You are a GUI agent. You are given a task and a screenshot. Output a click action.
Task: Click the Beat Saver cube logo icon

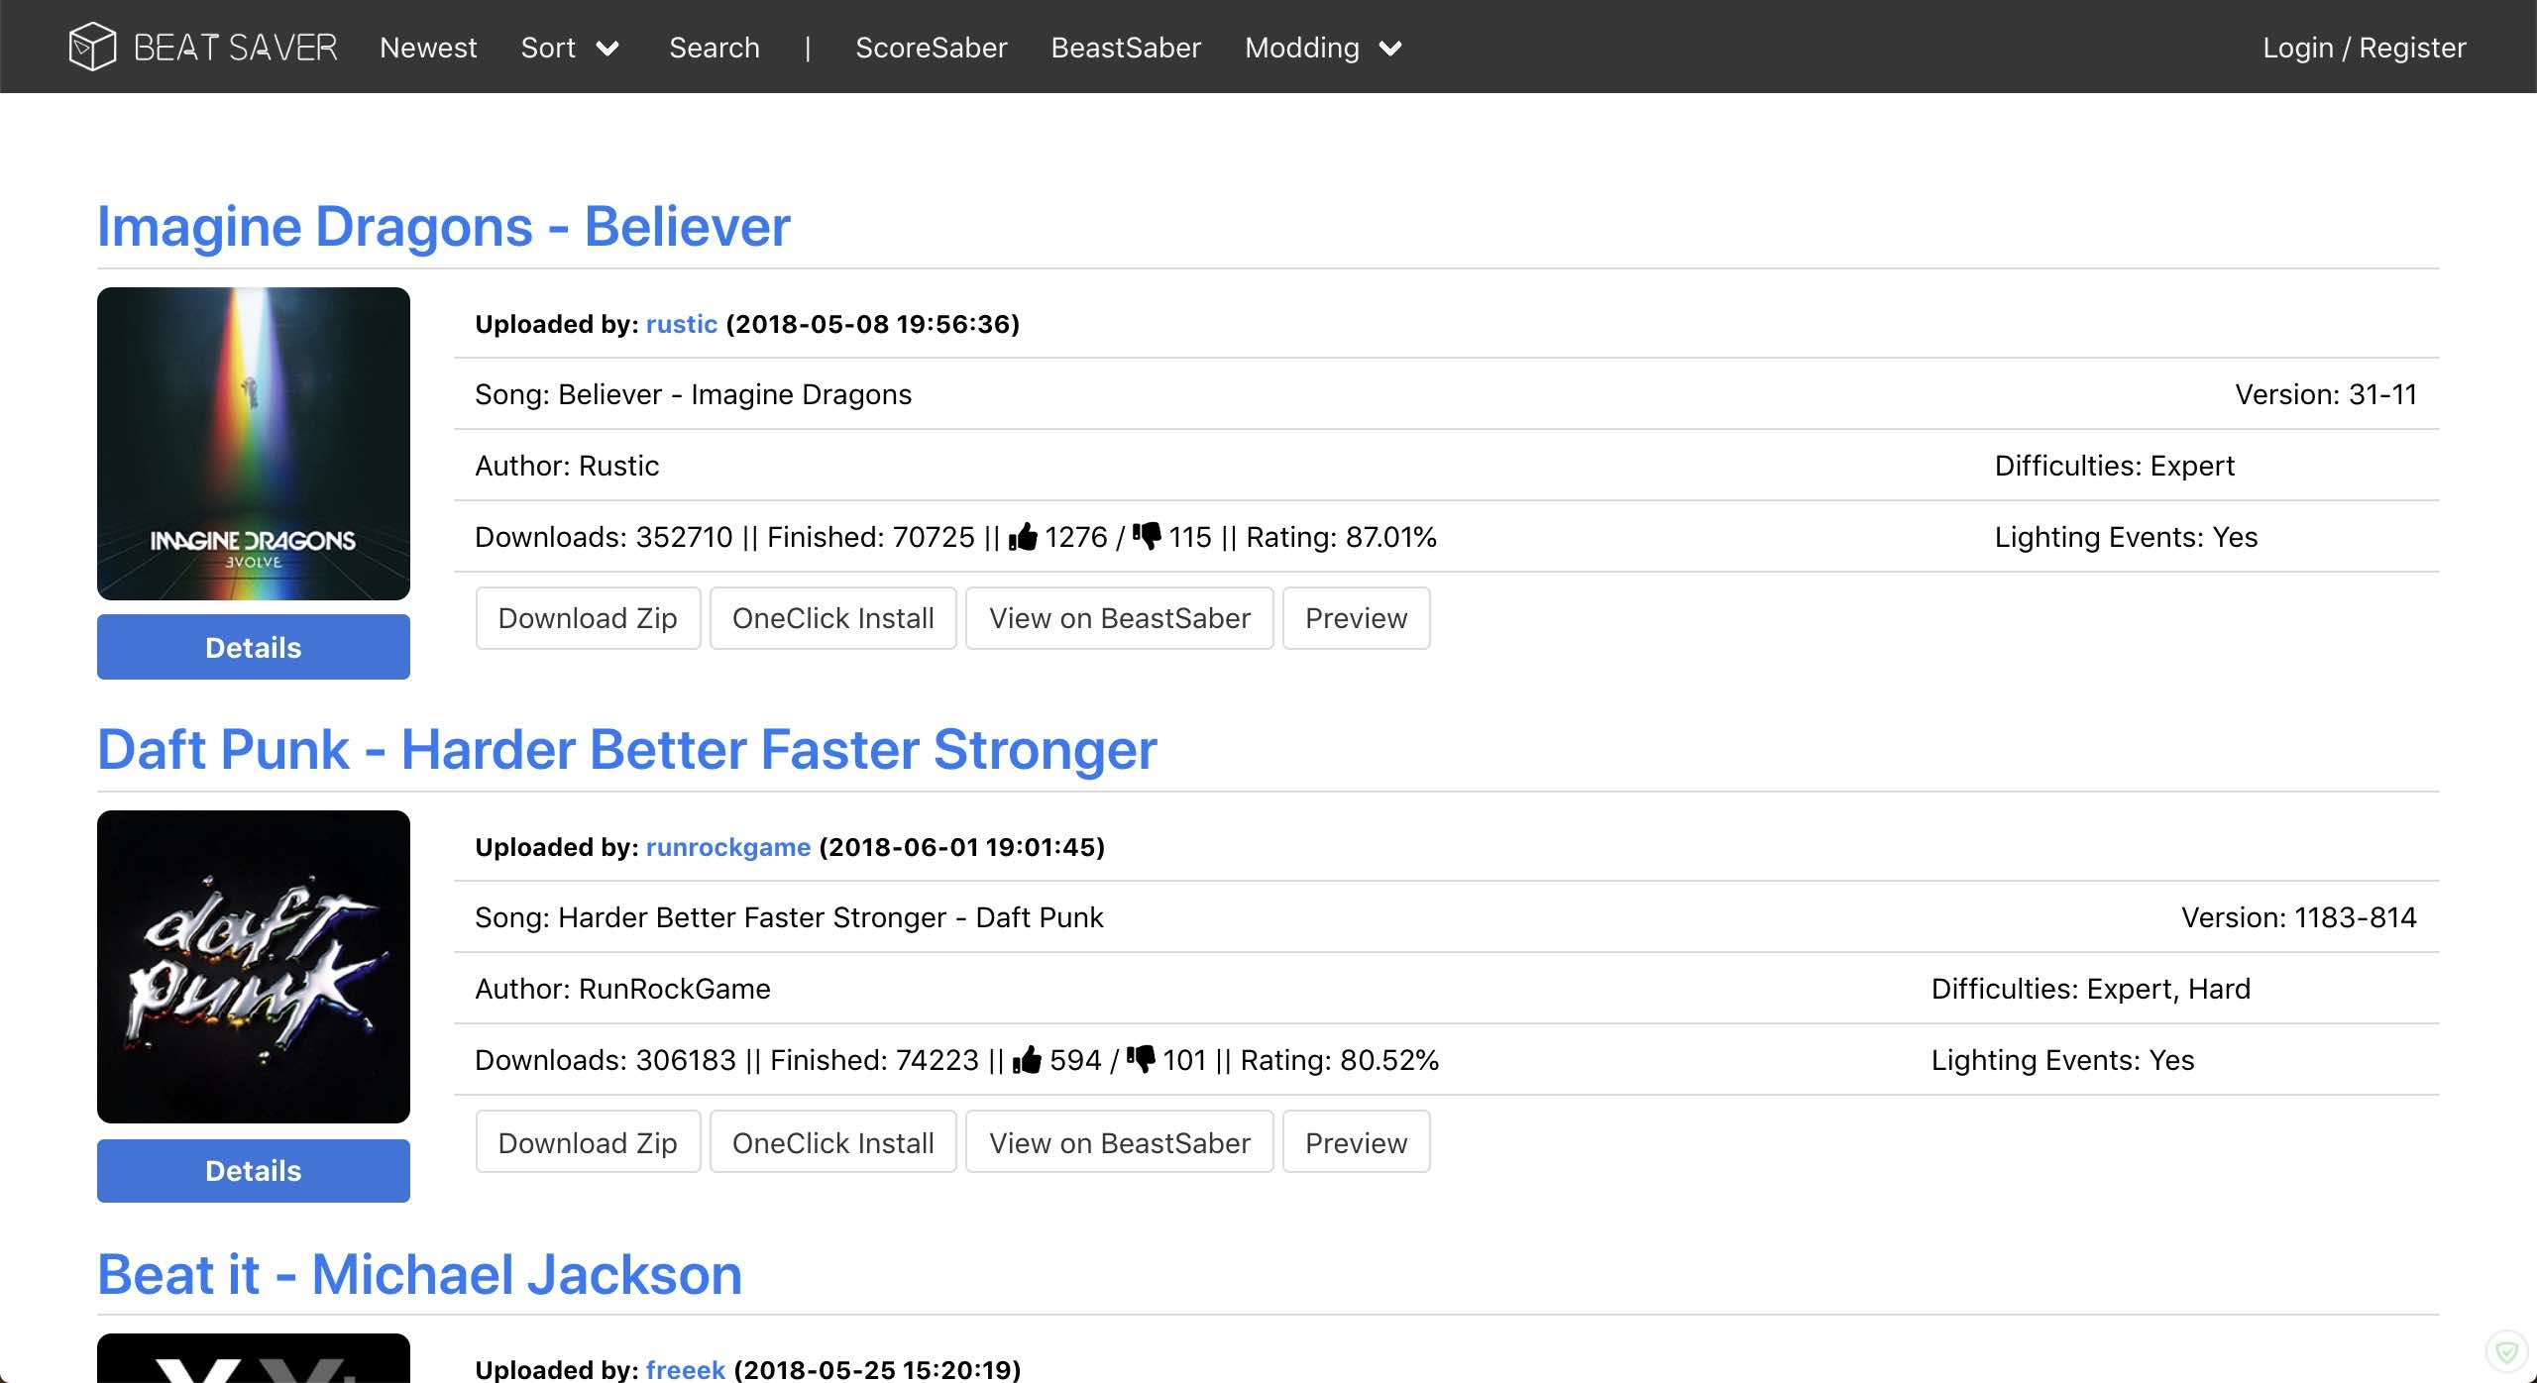[x=92, y=47]
